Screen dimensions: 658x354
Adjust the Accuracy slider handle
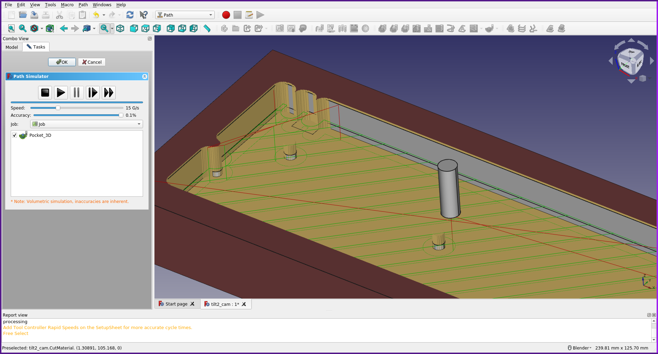point(121,115)
